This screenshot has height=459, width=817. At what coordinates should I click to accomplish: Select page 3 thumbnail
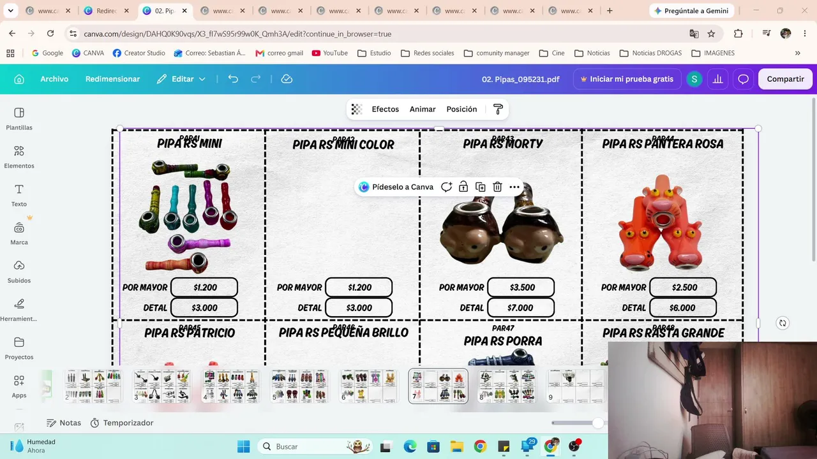click(161, 386)
